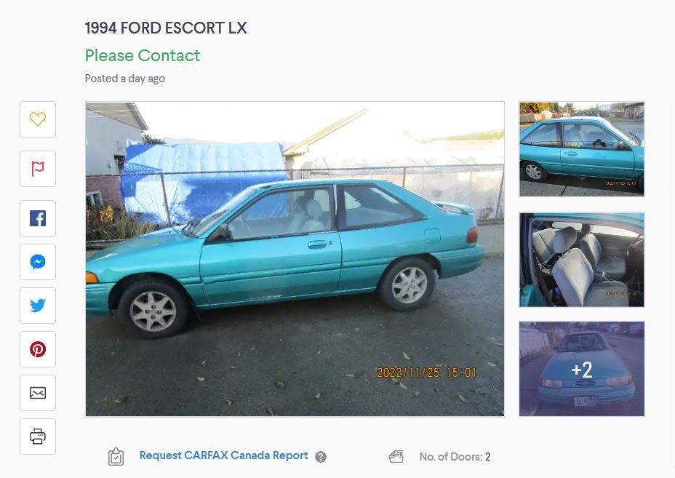Screen dimensions: 675x478
Task: View the grey interior seats thumbnail
Action: pyautogui.click(x=582, y=260)
